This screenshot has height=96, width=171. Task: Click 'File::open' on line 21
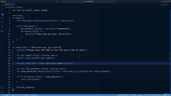45,63
